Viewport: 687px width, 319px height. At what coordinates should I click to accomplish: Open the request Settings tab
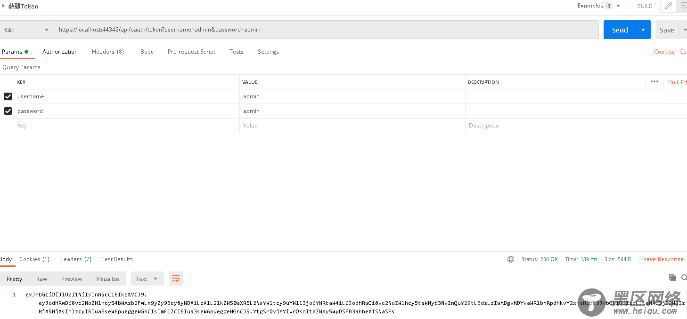268,52
